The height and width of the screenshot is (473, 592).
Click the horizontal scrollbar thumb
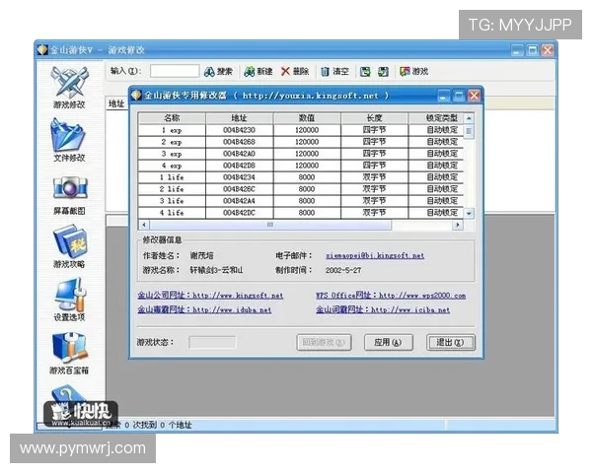click(x=270, y=225)
